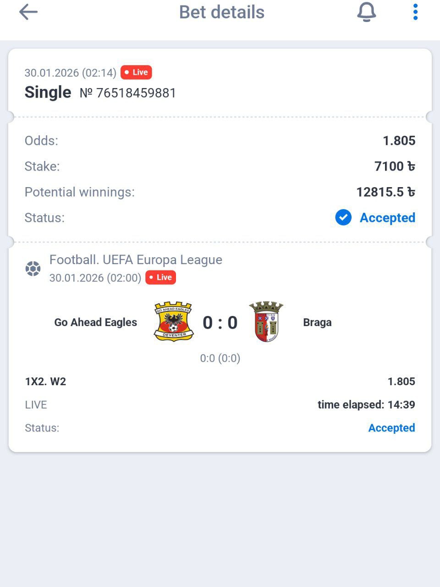Tap the back arrow icon

click(x=28, y=12)
